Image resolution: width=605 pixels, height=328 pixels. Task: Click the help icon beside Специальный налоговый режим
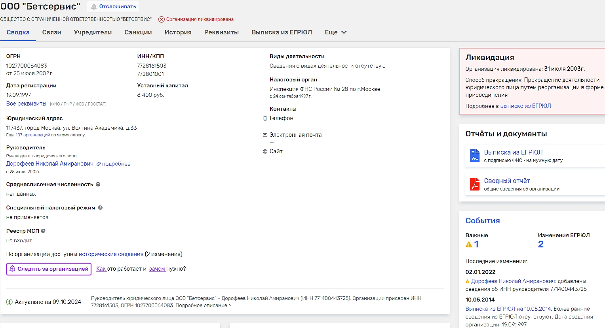point(100,207)
